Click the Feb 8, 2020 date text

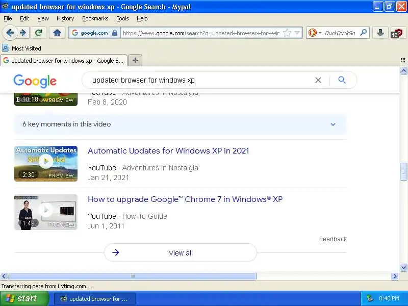(107, 102)
